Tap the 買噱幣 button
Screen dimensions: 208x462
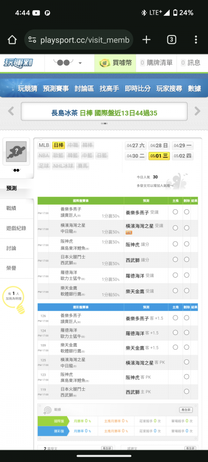pyautogui.click(x=115, y=63)
